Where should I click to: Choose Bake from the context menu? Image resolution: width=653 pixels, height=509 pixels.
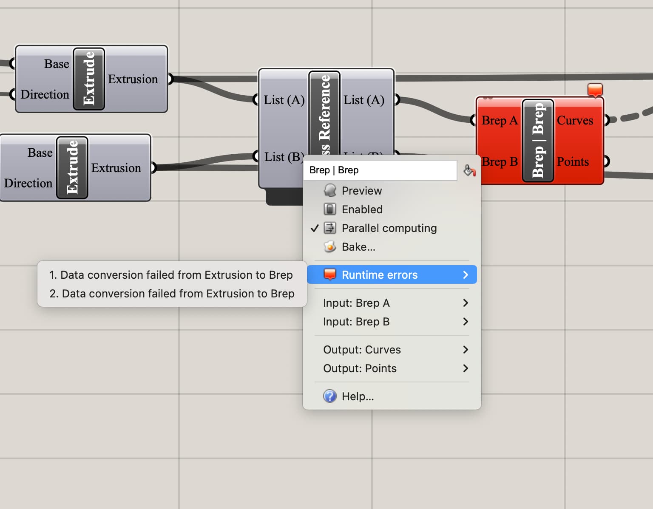pyautogui.click(x=358, y=246)
